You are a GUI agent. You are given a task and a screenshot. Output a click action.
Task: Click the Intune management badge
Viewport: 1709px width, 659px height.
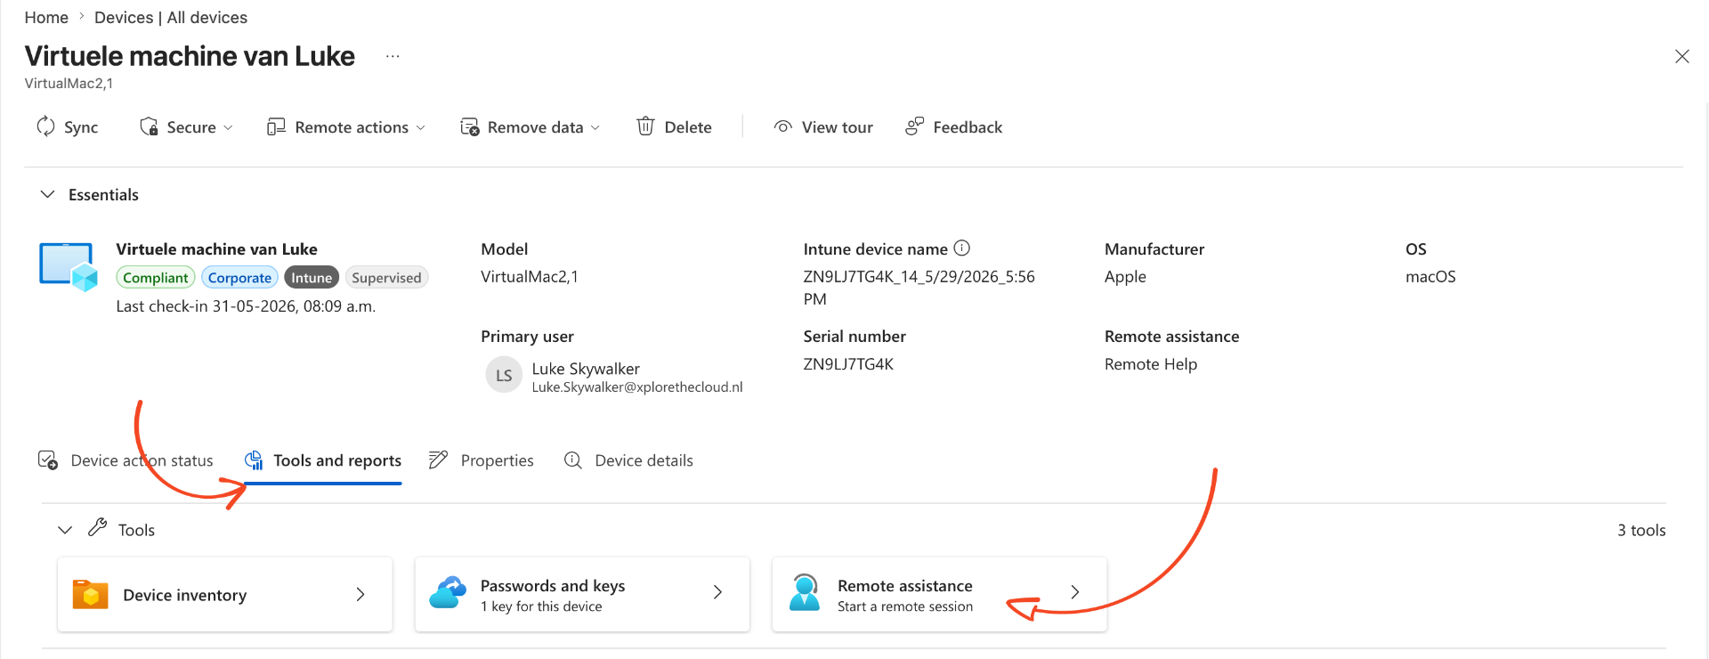click(x=312, y=277)
